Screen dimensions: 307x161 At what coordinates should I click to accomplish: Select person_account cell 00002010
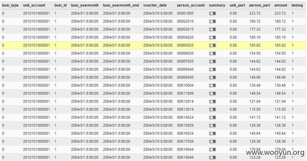pyautogui.click(x=185, y=21)
